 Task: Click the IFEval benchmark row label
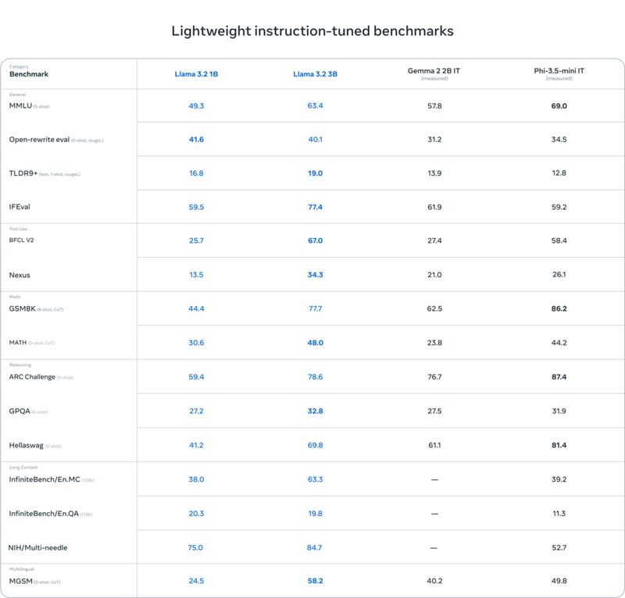click(x=20, y=207)
